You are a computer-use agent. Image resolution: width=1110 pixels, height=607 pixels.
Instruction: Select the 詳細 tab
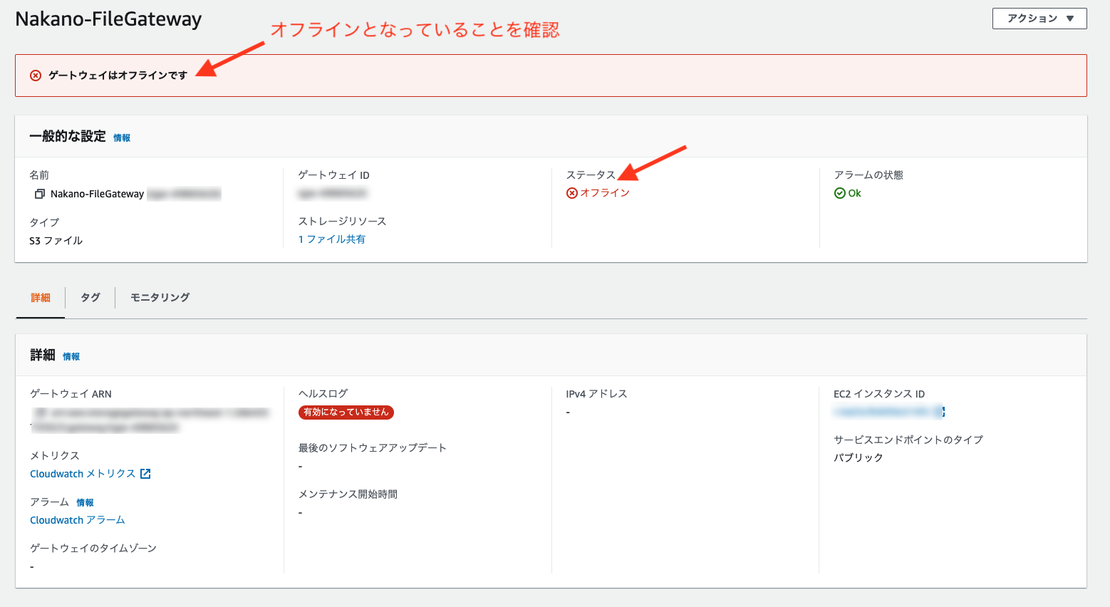pos(41,298)
